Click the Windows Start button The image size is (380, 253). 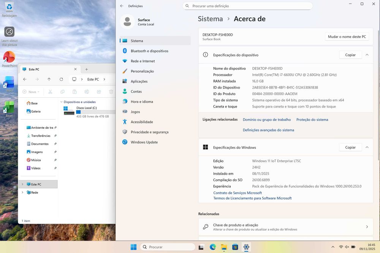[x=133, y=247]
